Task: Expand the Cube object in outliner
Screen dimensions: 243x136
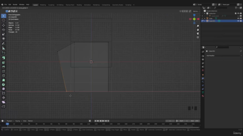Action: [205, 19]
